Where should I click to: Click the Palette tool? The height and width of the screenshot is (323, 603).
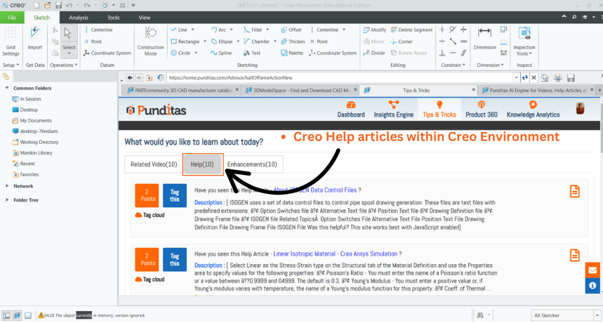coord(291,53)
